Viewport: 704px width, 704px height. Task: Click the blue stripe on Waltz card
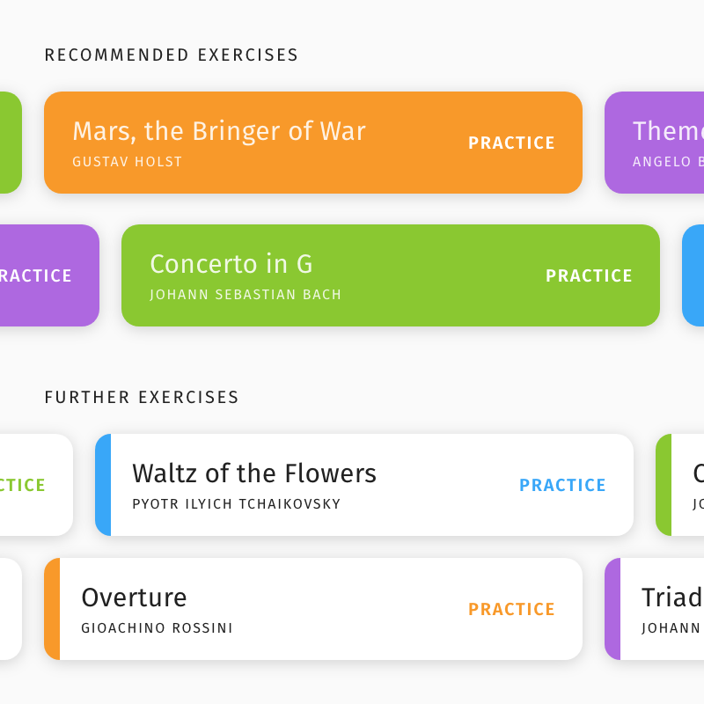[x=103, y=485]
